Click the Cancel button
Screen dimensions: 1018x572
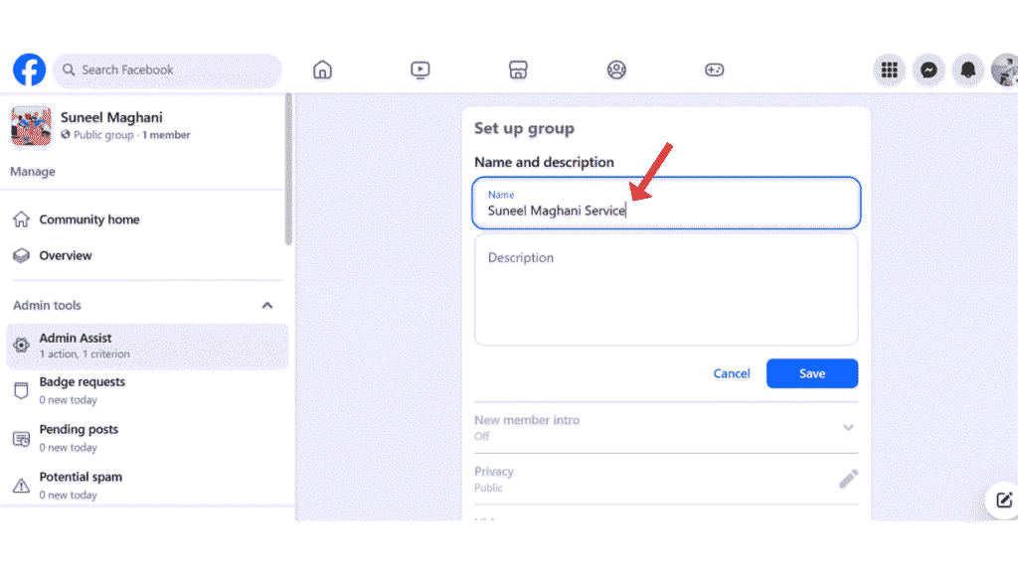(732, 373)
